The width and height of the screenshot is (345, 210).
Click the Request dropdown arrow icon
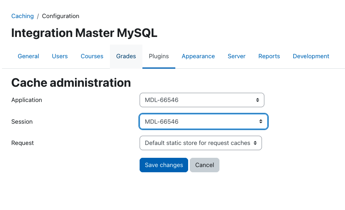pyautogui.click(x=255, y=143)
